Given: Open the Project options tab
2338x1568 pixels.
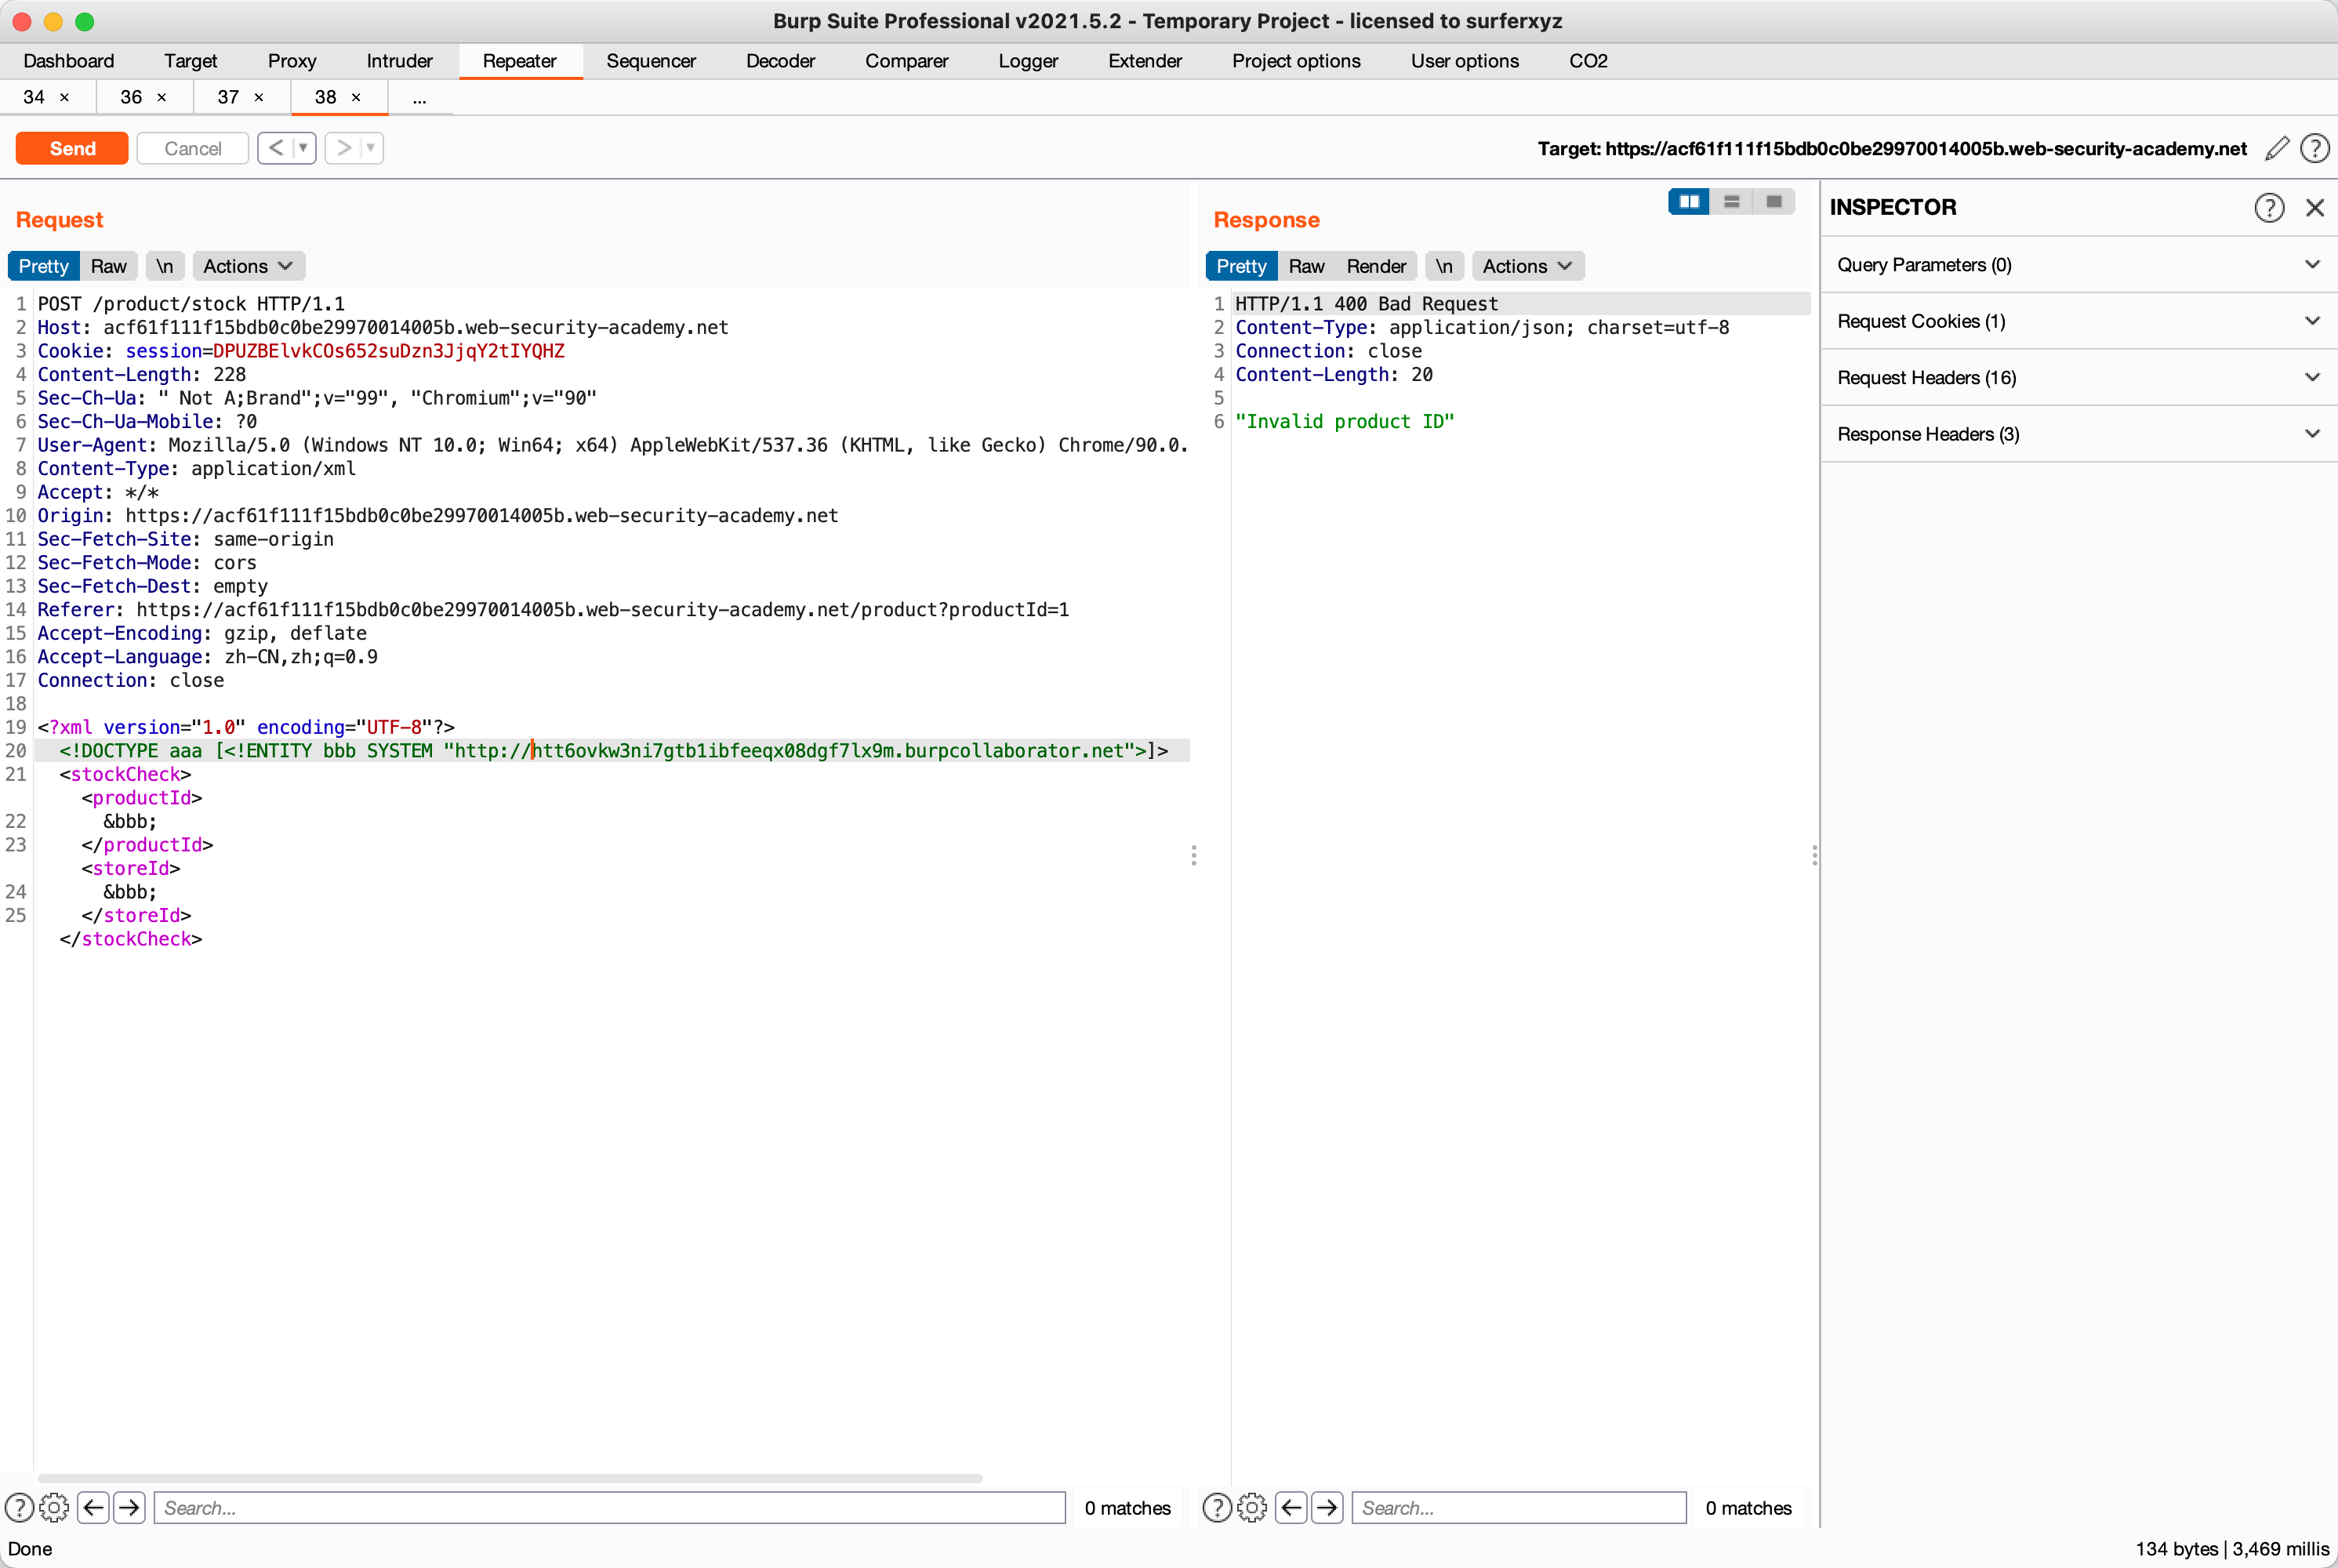Looking at the screenshot, I should tap(1296, 61).
